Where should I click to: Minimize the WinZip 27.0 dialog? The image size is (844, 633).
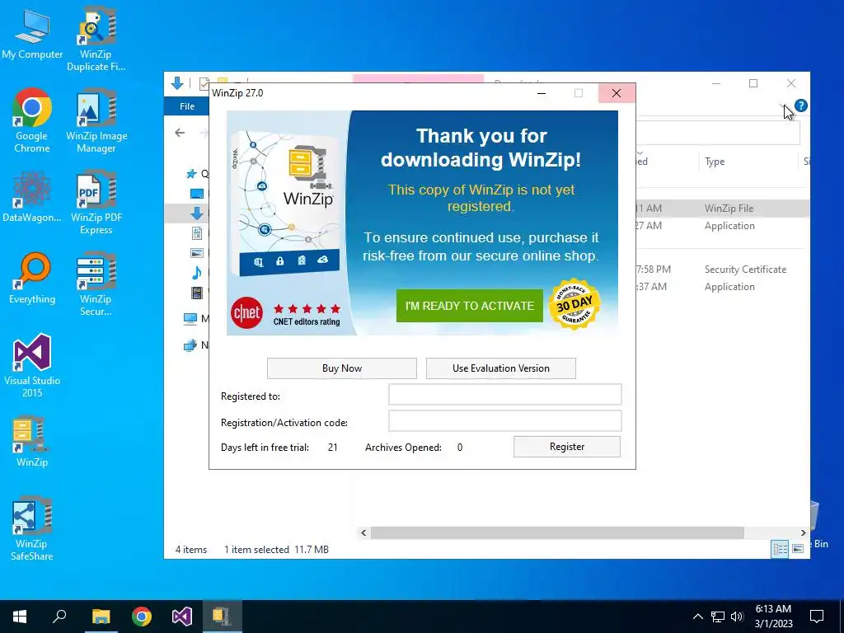542,93
